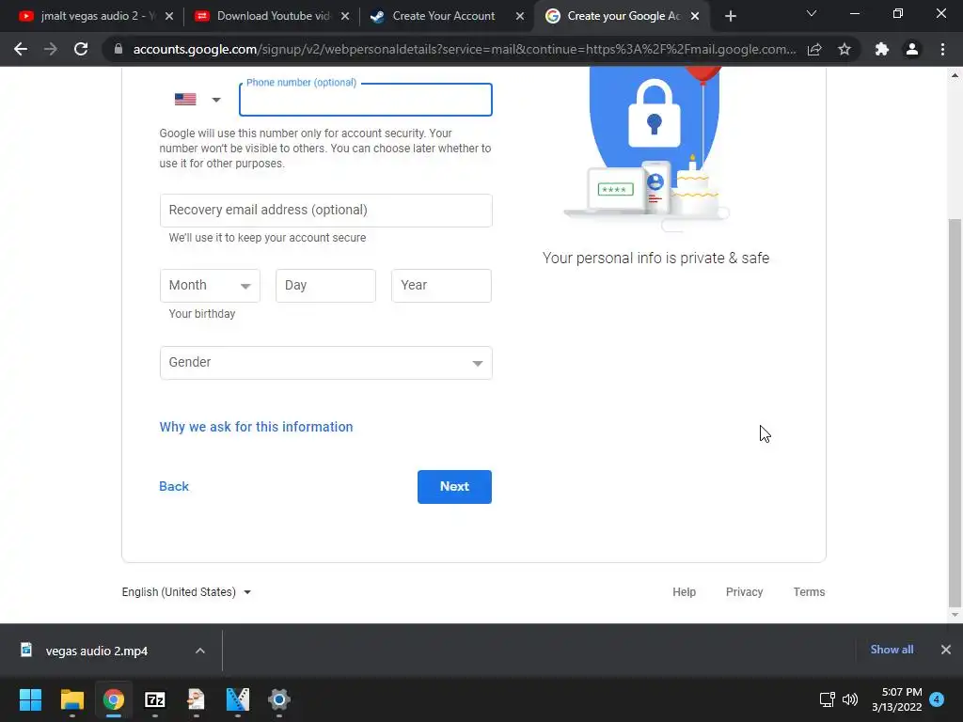
Task: Open "Why we ask for this information"
Action: [256, 427]
